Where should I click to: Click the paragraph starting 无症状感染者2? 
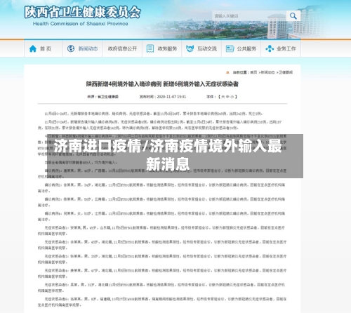tap(162, 245)
